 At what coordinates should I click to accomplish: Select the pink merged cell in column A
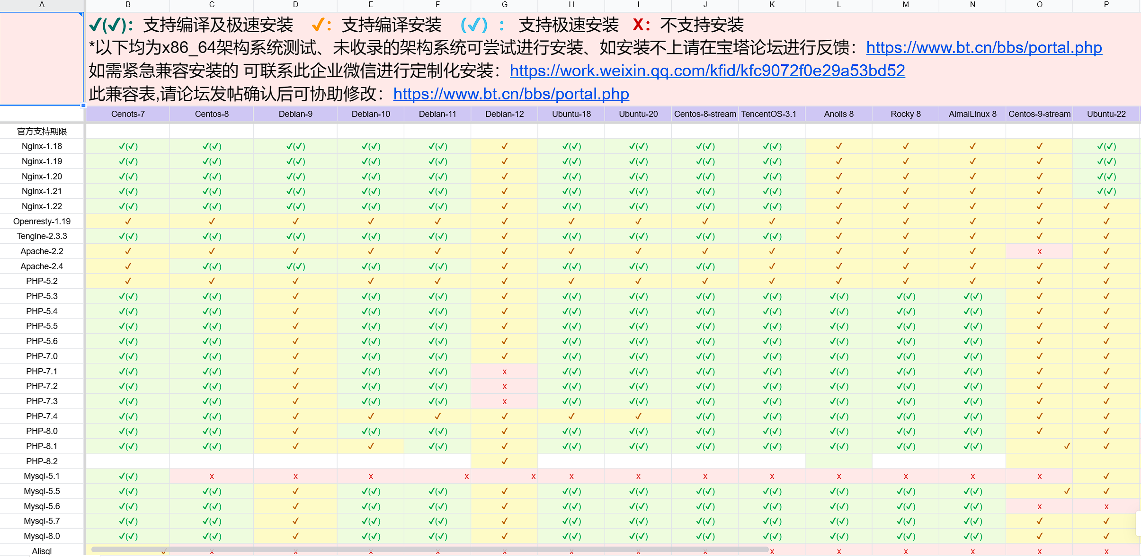click(x=42, y=59)
